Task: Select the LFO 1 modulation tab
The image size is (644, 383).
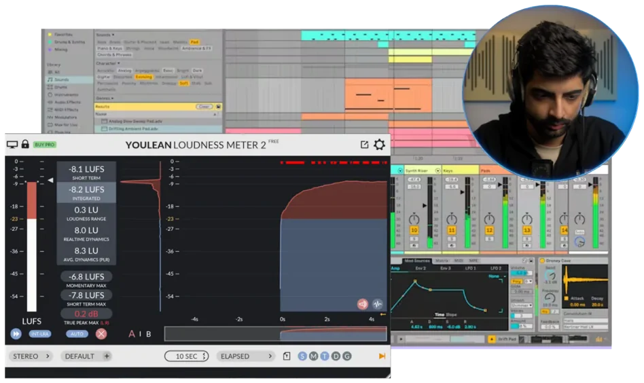Action: click(470, 268)
